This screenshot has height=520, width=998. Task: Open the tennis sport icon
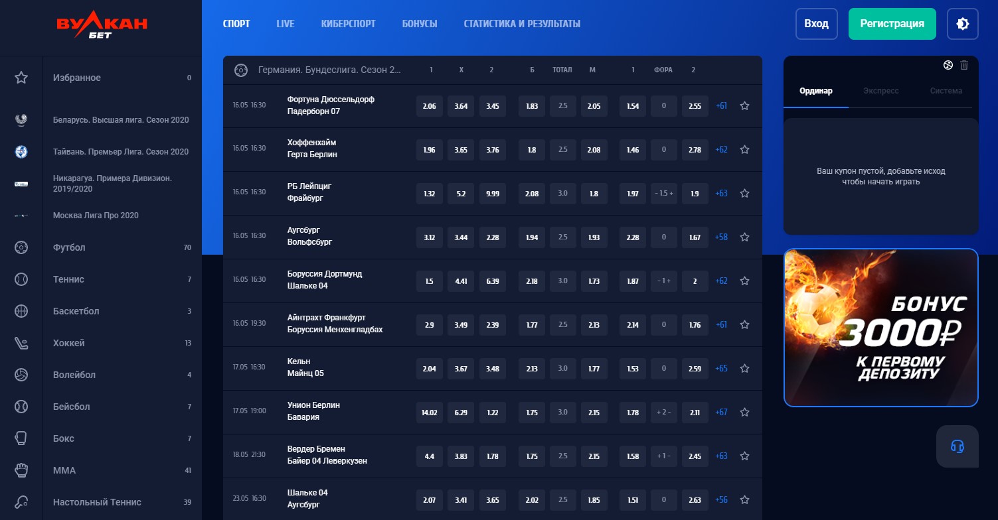pyautogui.click(x=21, y=279)
